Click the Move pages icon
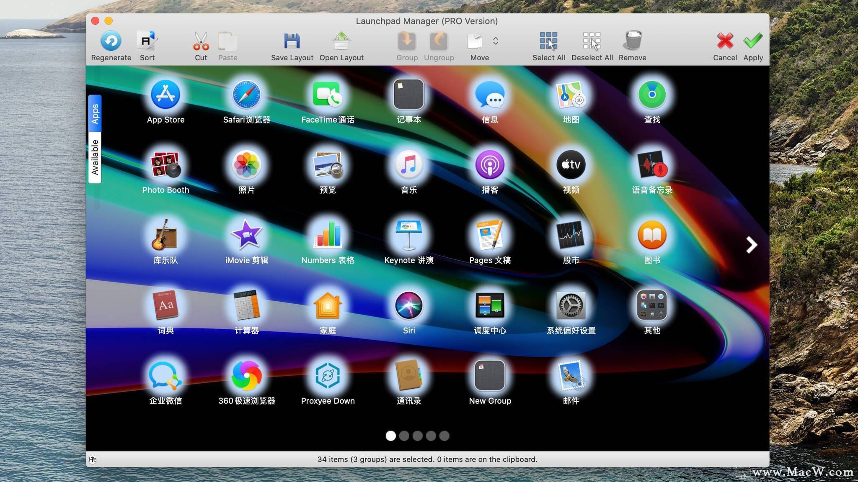858x482 pixels. coord(475,41)
